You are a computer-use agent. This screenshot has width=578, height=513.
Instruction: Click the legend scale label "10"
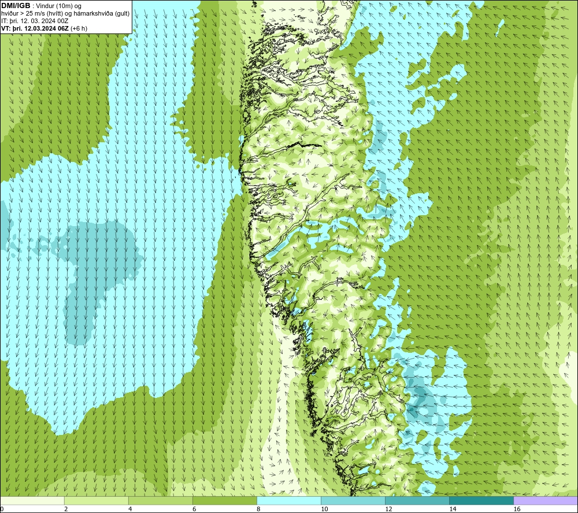(x=324, y=510)
